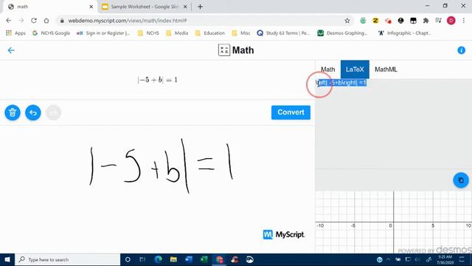Close the Sample Worksheet tab
This screenshot has width=472, height=266.
(185, 7)
